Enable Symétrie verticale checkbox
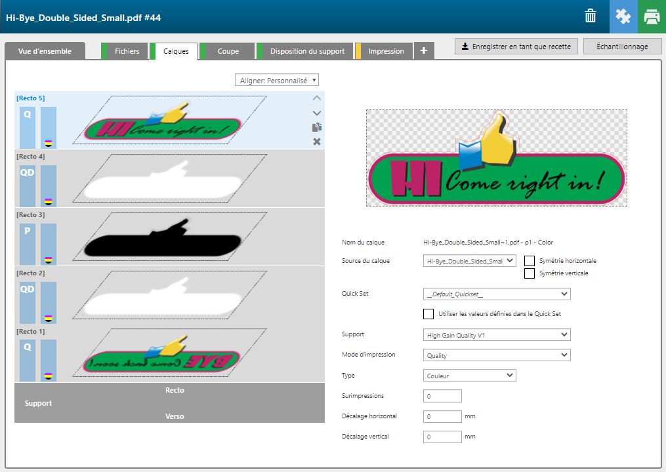The image size is (666, 472). tap(530, 273)
